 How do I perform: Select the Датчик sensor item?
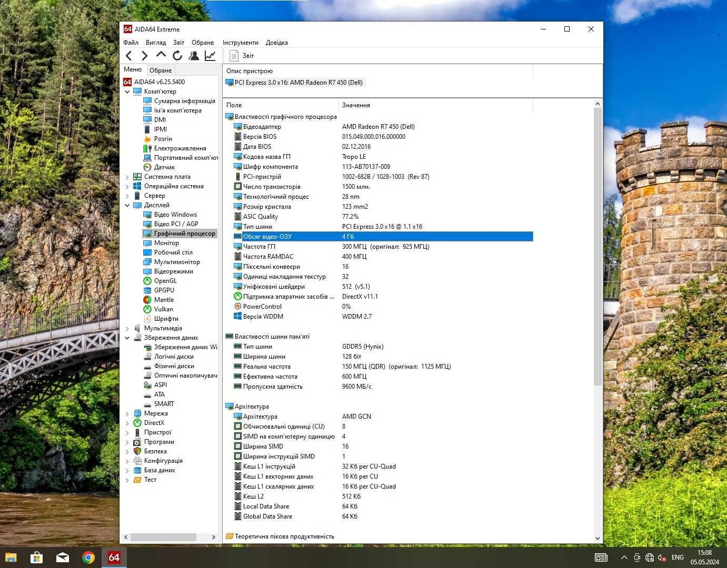tap(164, 167)
